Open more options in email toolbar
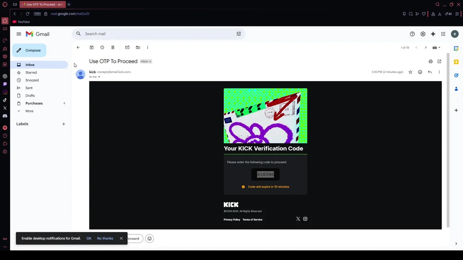The width and height of the screenshot is (463, 260). (x=148, y=47)
